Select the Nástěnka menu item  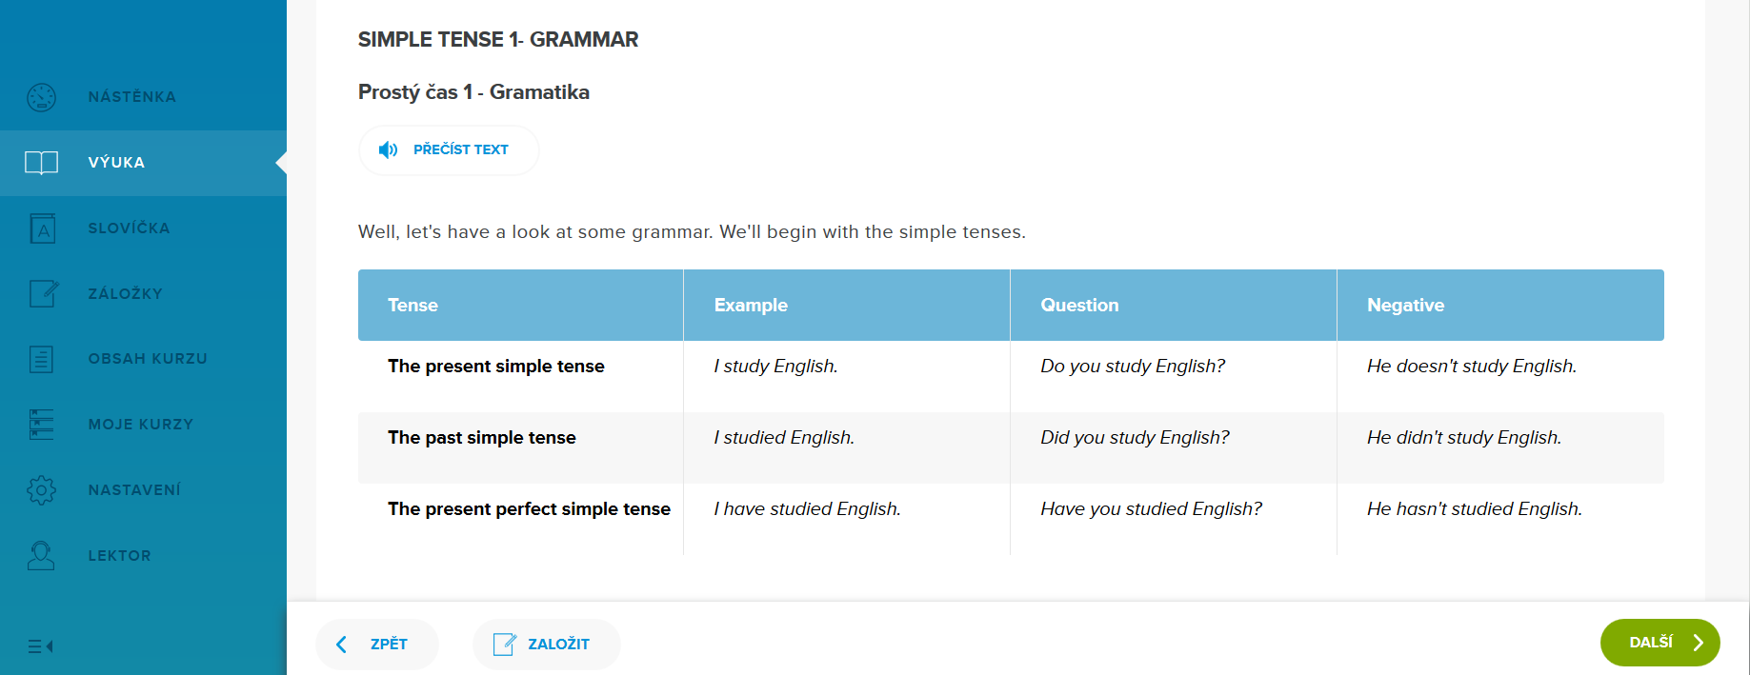pyautogui.click(x=131, y=97)
